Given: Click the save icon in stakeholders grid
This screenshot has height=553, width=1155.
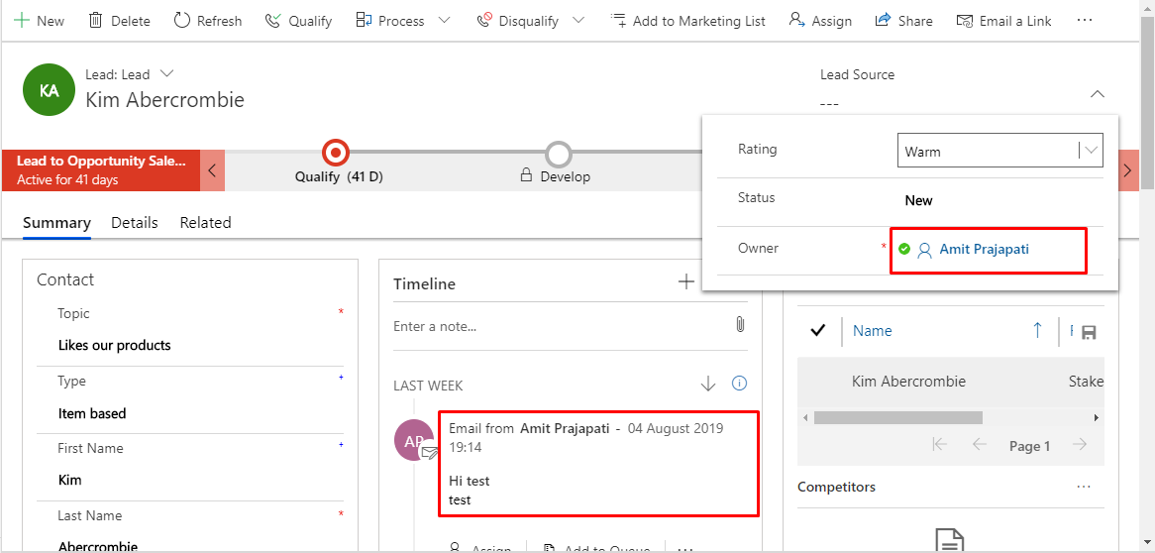Looking at the screenshot, I should coord(1089,332).
